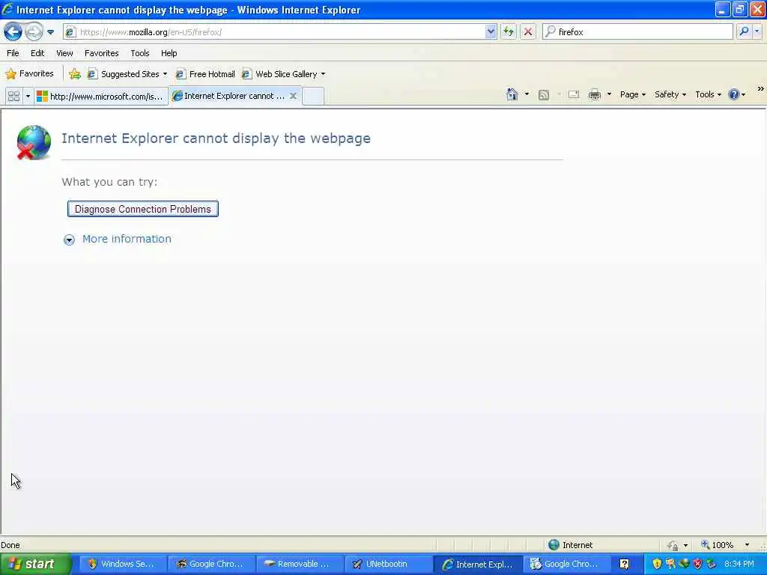The image size is (767, 575).
Task: Open the Tools command bar menu
Action: click(x=709, y=94)
